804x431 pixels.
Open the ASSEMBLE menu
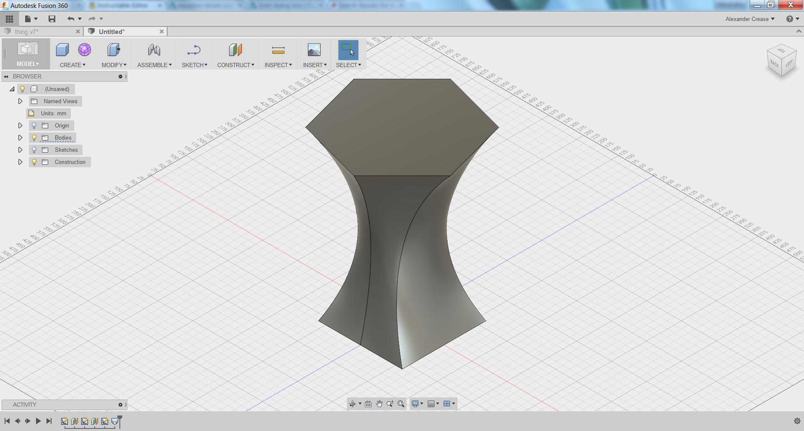pos(155,65)
